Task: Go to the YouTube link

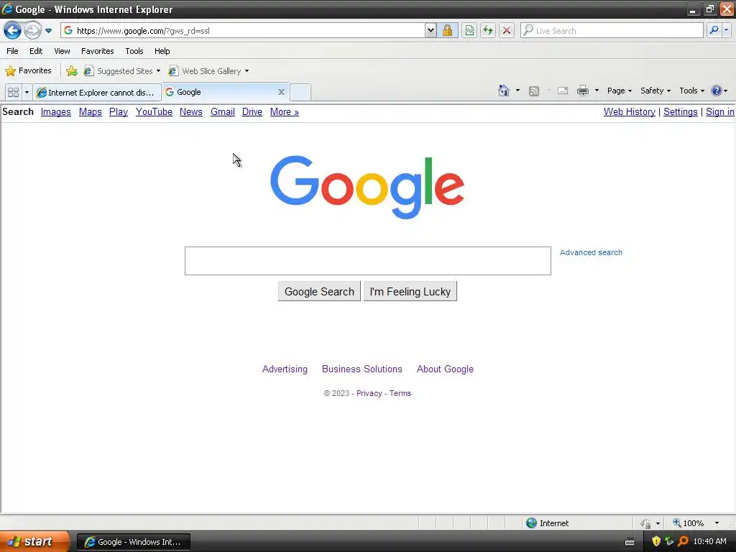Action: (x=154, y=111)
